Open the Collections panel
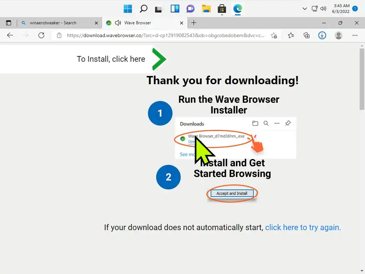The image size is (365, 274). pos(307,35)
